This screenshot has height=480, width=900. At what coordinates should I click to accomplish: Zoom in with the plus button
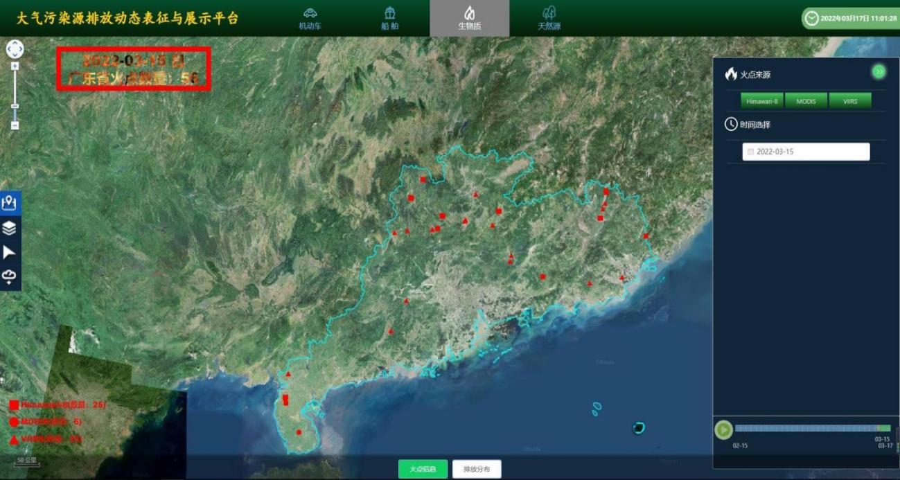point(15,66)
